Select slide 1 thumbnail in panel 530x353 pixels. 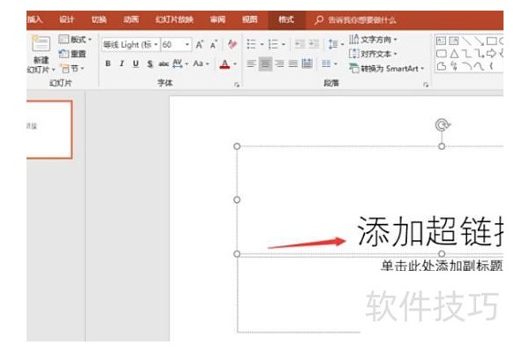[49, 130]
